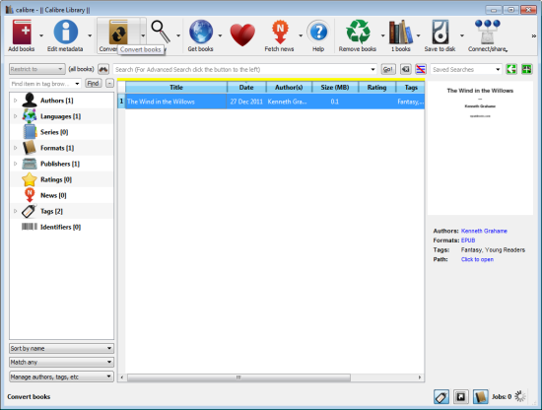Select Series [0] in tag browser
Image resolution: width=542 pixels, height=410 pixels.
point(54,132)
